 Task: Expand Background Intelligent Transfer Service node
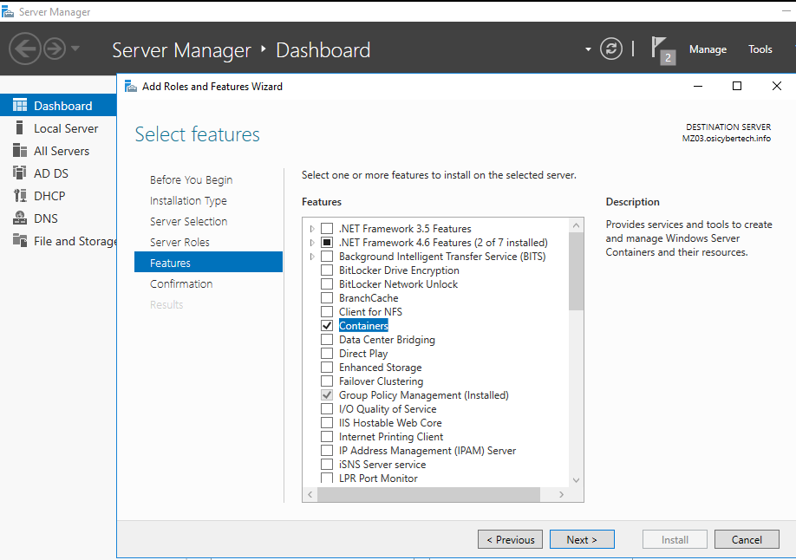point(311,257)
